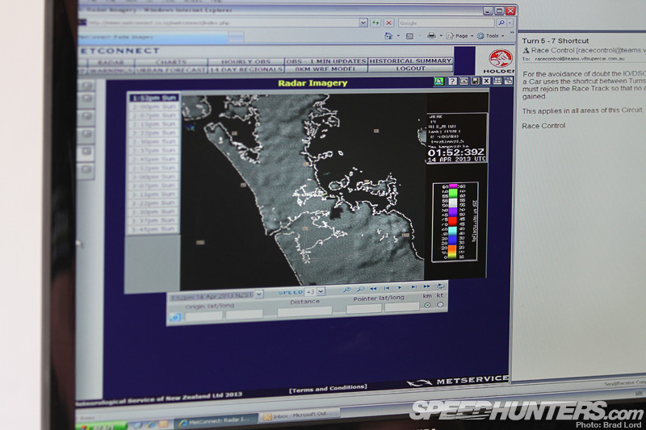The image size is (646, 430).
Task: Select the km distance unit radio button
Action: [x=428, y=305]
